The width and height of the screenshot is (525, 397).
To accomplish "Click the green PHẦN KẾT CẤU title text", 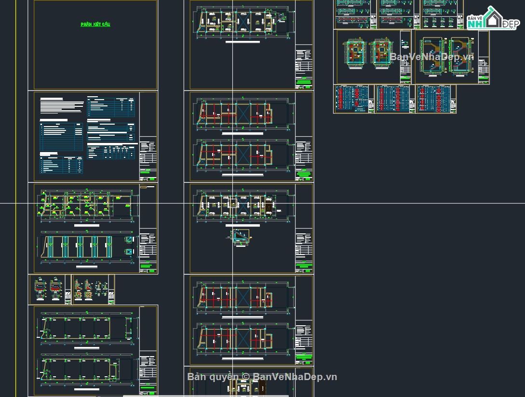I will (95, 25).
